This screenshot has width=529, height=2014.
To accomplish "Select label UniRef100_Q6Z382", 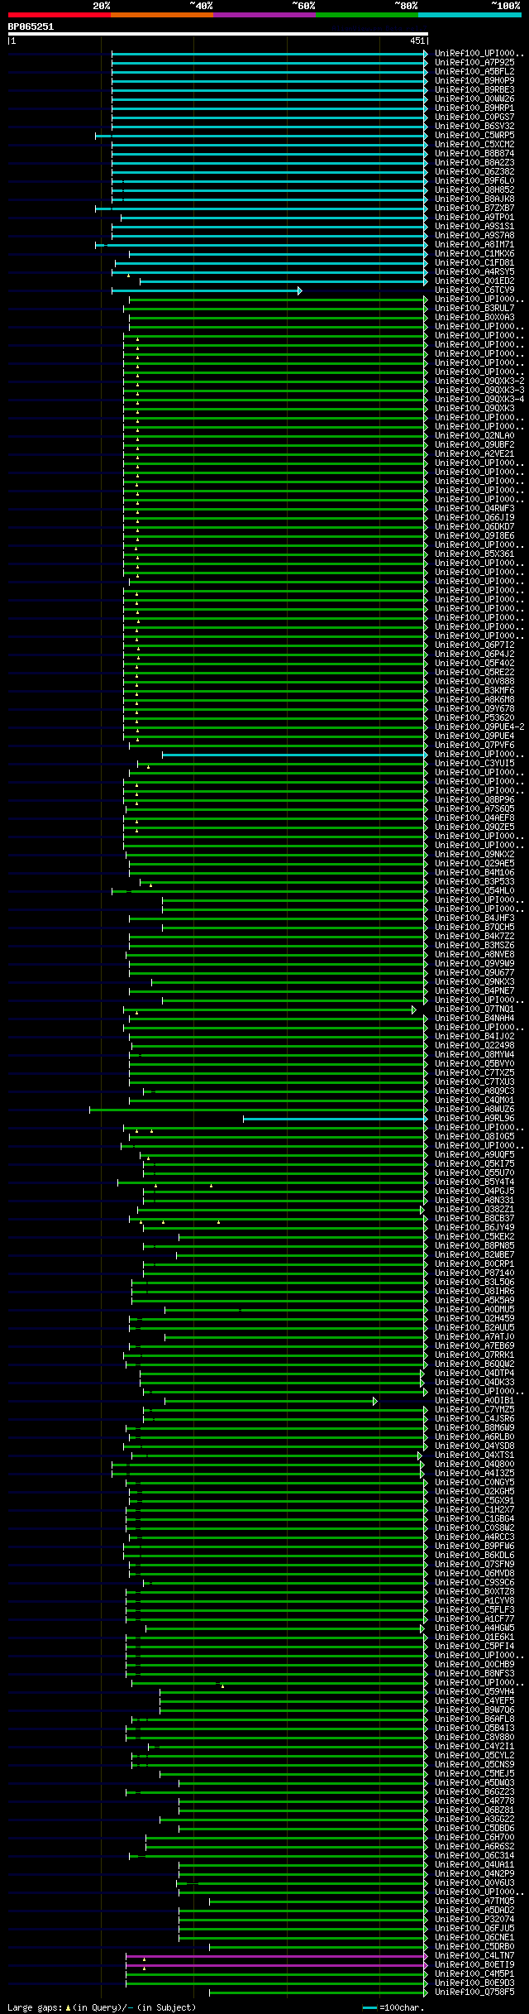I will point(474,172).
